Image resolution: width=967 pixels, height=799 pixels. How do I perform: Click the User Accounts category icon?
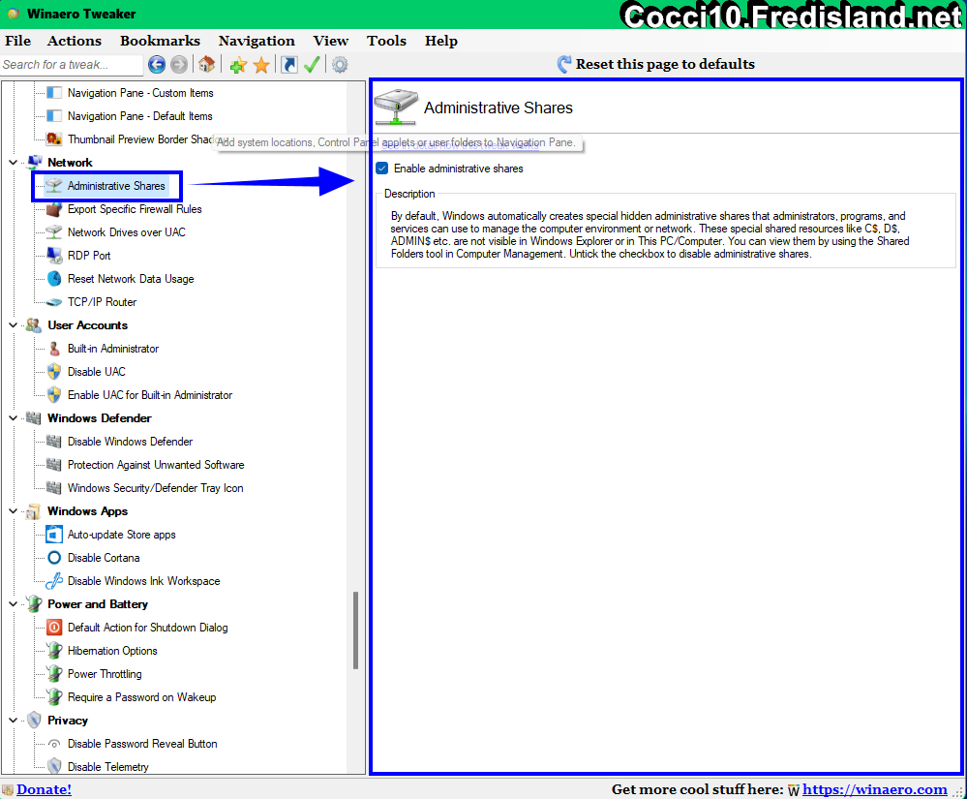(33, 325)
